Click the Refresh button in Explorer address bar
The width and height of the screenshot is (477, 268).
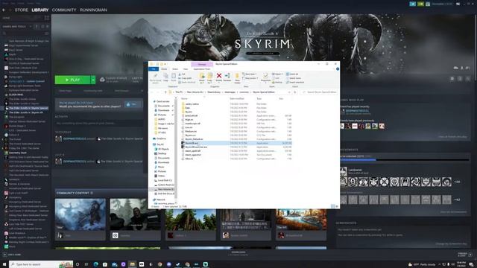[295, 92]
